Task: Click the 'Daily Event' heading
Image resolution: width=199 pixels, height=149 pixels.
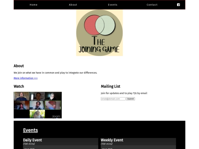Action: tap(32, 140)
